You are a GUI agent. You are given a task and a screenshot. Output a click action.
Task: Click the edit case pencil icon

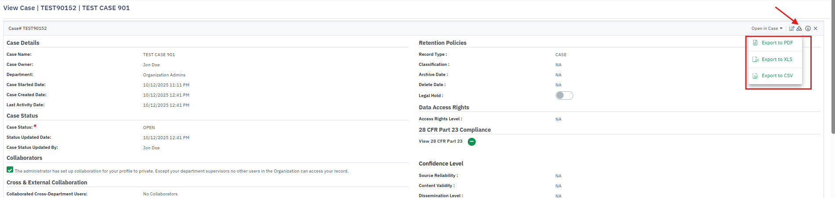[792, 29]
